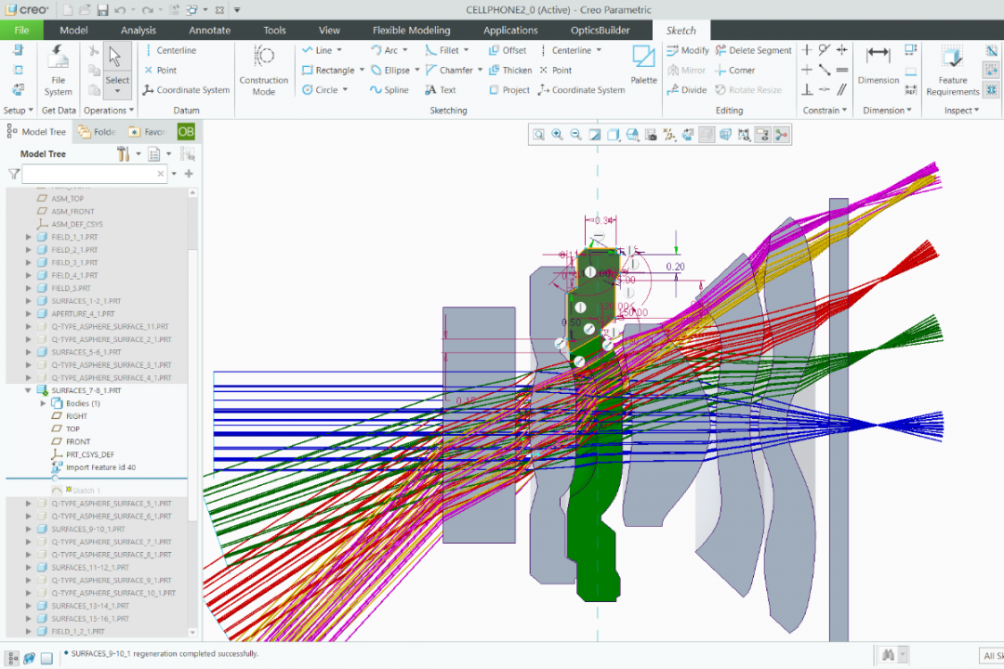Click the Text sketch tool
Screen dimensions: 1004x669
441,90
